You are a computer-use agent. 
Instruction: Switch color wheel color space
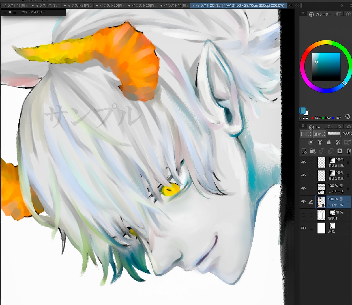click(348, 117)
